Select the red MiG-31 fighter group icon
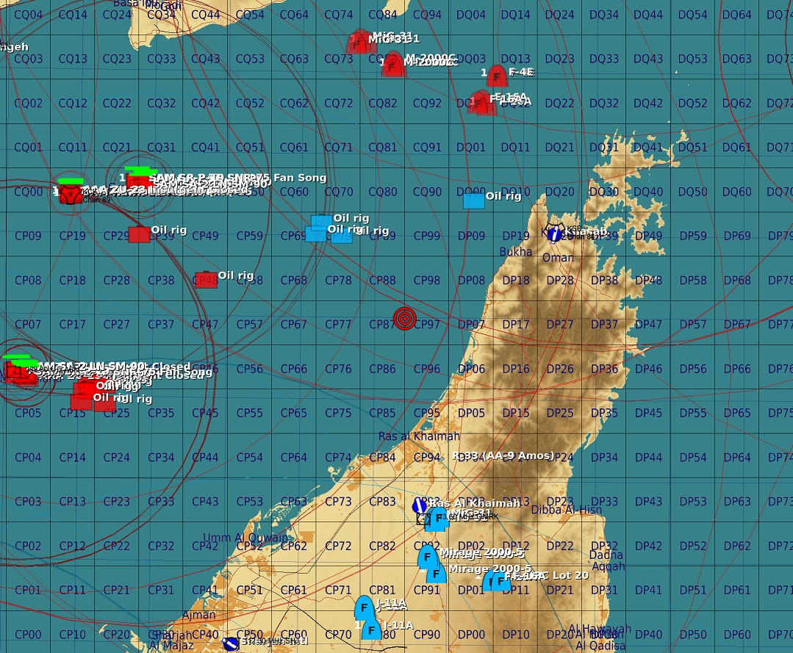The width and height of the screenshot is (793, 653). pos(359,42)
